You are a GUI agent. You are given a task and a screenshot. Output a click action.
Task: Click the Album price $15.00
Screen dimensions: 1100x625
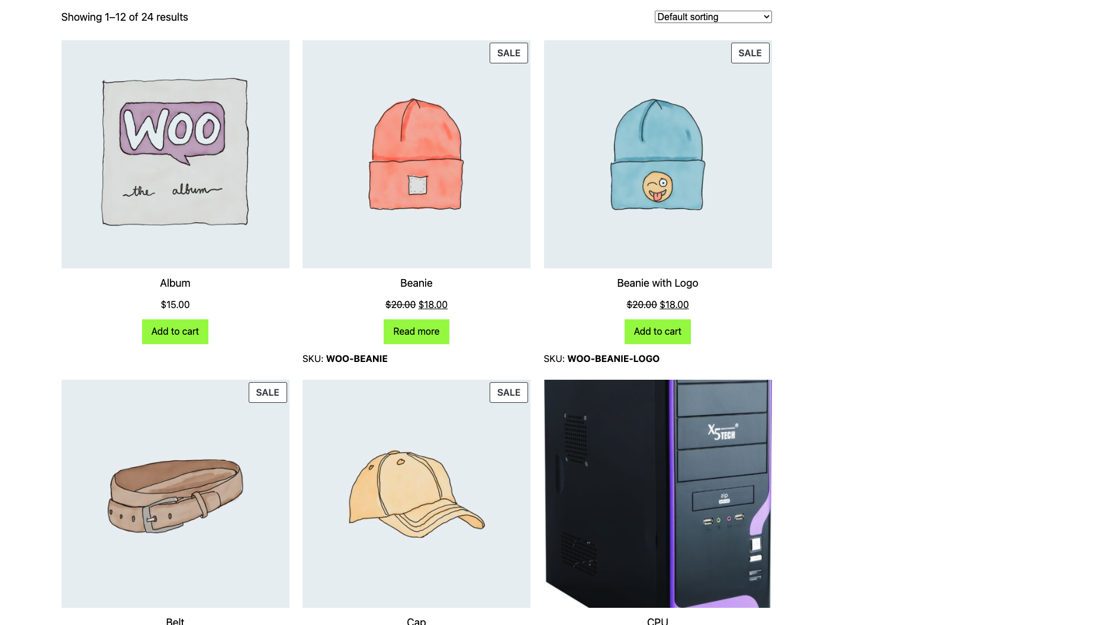pos(175,305)
